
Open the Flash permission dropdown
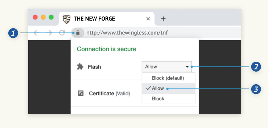(x=167, y=67)
